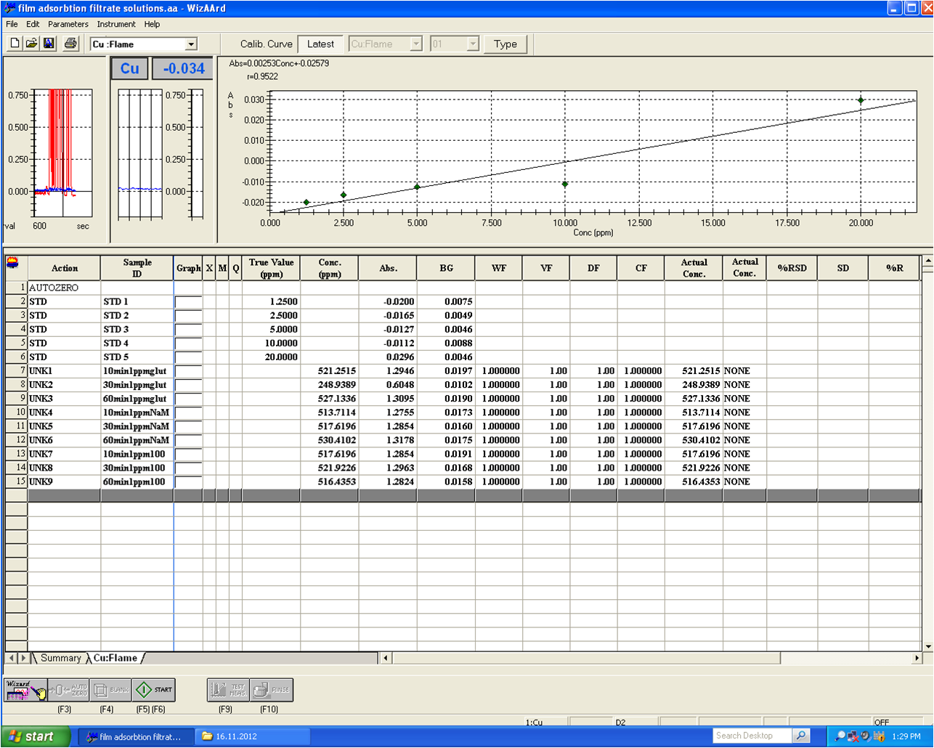The width and height of the screenshot is (934, 748).
Task: Click the Print icon in the toolbar
Action: tap(70, 44)
